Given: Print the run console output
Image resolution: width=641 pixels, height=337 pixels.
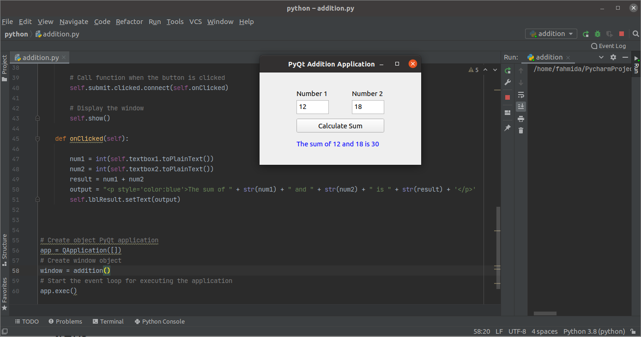Looking at the screenshot, I should [521, 119].
